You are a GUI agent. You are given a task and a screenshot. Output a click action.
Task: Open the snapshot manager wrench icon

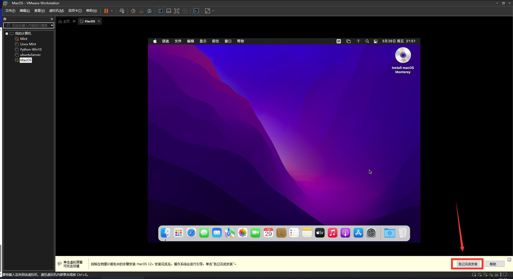149,11
